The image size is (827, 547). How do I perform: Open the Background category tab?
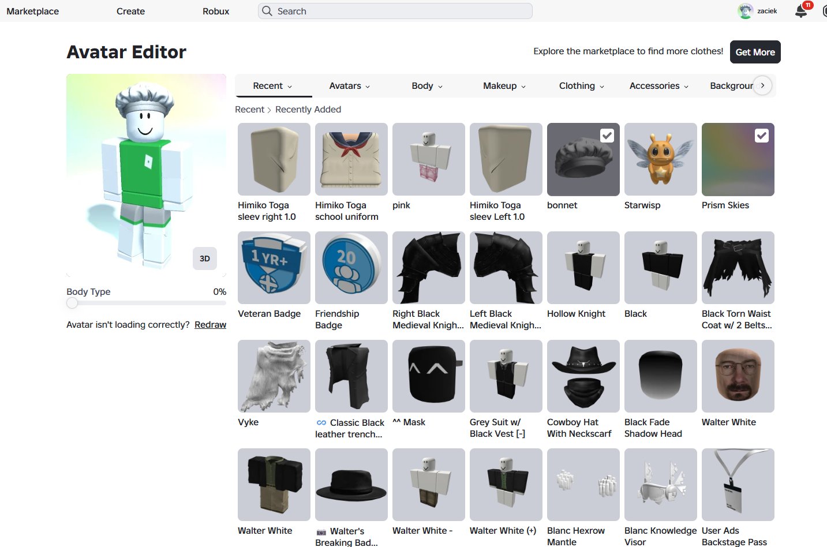(x=731, y=86)
